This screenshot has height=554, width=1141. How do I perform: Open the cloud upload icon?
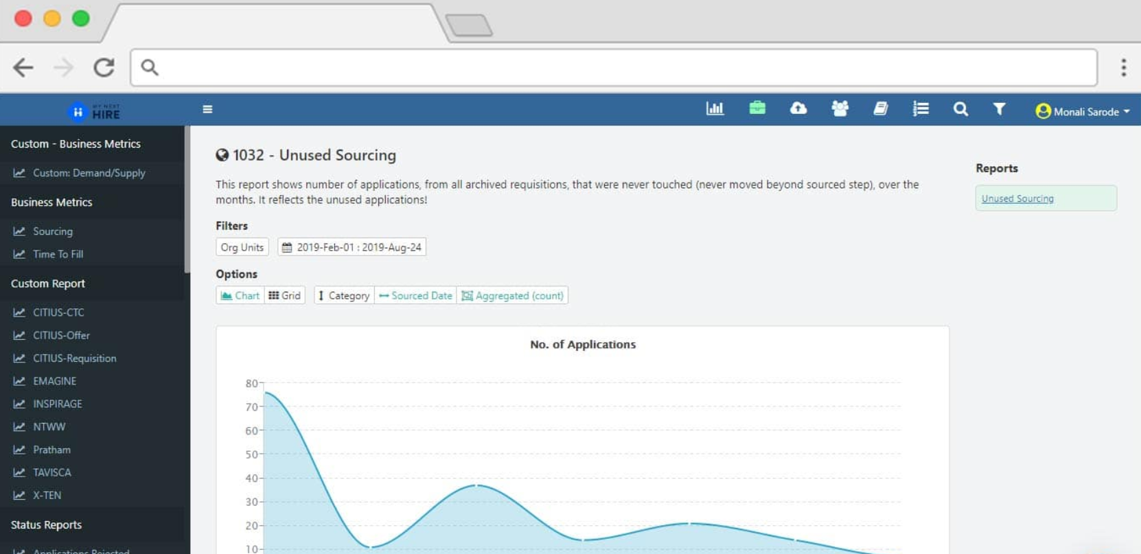[x=798, y=108]
